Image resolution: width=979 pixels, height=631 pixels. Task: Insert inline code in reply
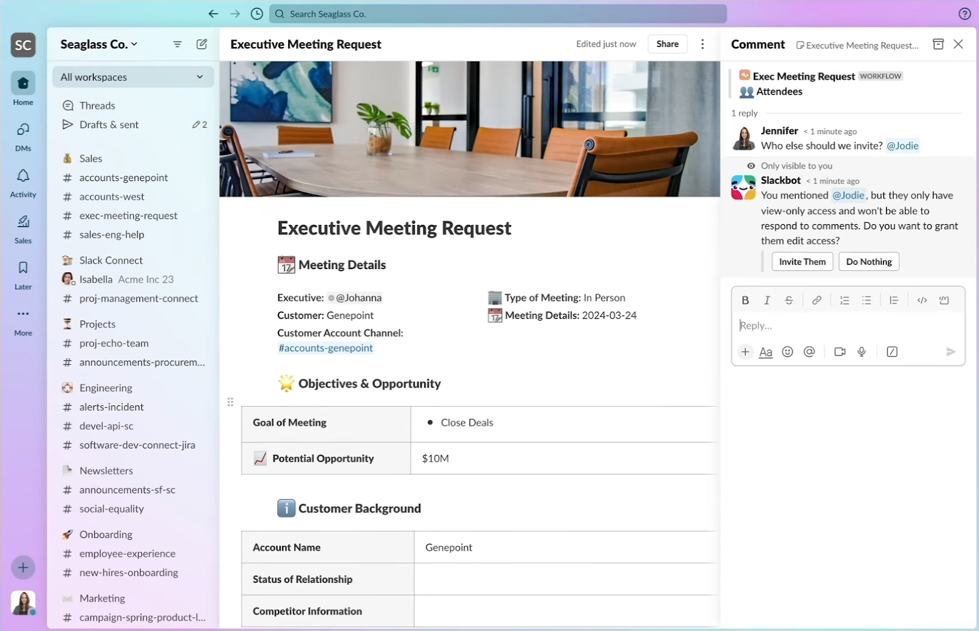point(922,300)
